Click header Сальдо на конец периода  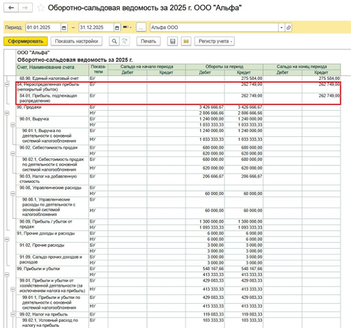(302, 67)
